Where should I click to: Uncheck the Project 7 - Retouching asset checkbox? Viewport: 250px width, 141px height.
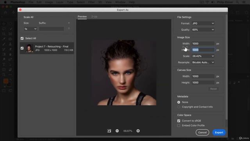coord(22,48)
